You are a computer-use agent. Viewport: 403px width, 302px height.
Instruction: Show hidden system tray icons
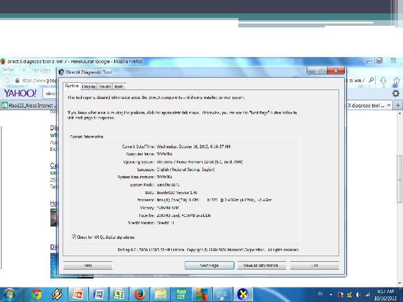point(331,295)
